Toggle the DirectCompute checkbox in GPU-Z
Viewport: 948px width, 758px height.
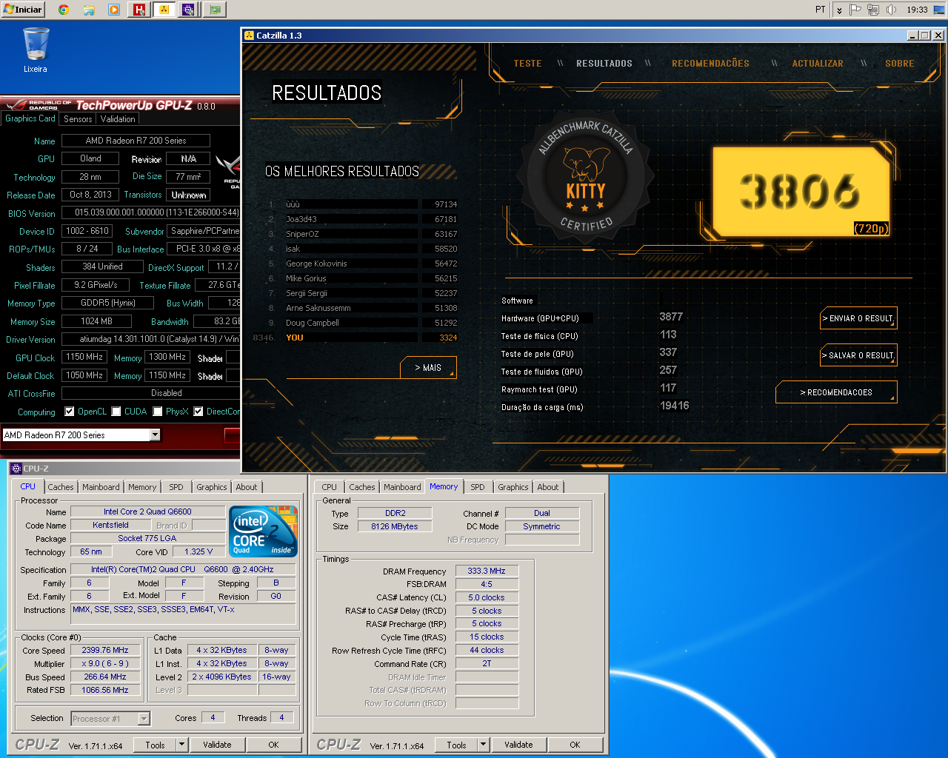198,412
